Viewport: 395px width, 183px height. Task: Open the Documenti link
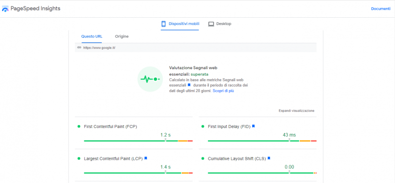381,9
